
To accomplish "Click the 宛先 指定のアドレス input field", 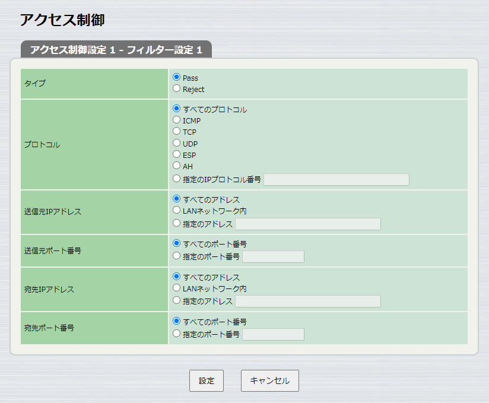I will (307, 301).
